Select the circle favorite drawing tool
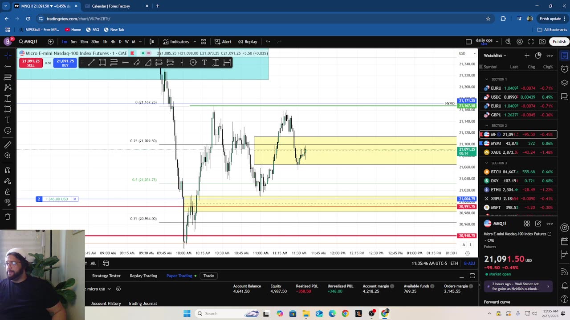The height and width of the screenshot is (320, 570). click(193, 63)
